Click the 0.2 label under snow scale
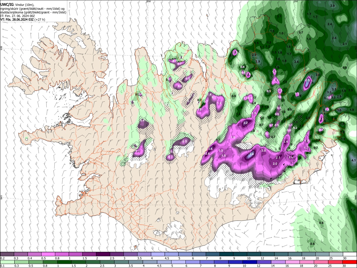Screen dimensions: 357x268 pyautogui.click(x=2, y=258)
